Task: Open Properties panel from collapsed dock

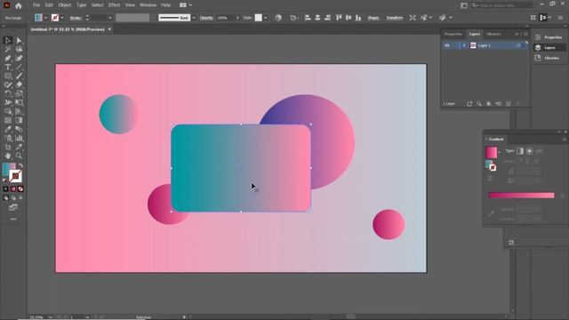Action: pyautogui.click(x=549, y=37)
